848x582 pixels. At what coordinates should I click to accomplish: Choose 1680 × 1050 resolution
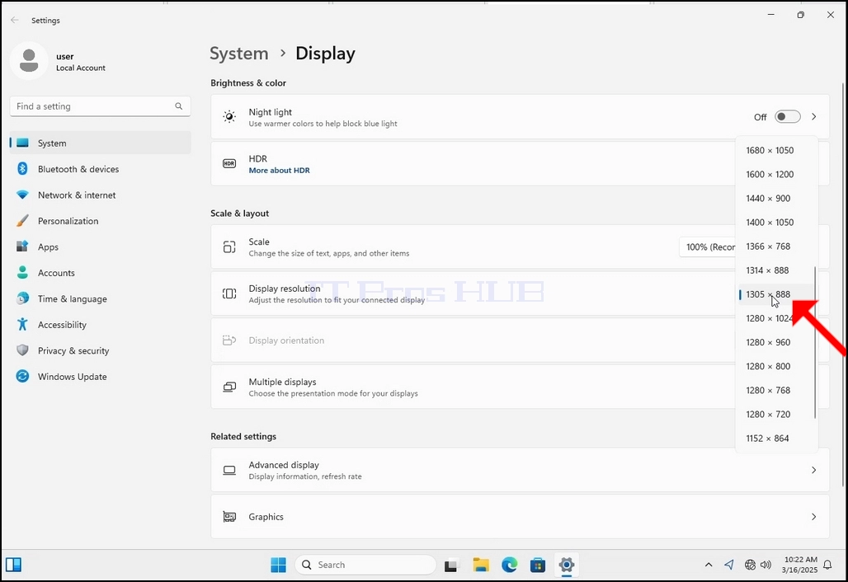(776, 150)
